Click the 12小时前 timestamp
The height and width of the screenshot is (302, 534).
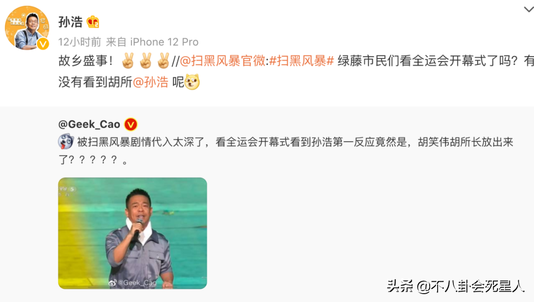click(x=80, y=42)
